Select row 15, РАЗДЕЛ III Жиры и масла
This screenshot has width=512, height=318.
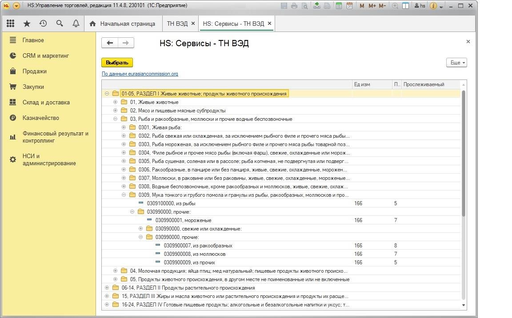click(281, 296)
